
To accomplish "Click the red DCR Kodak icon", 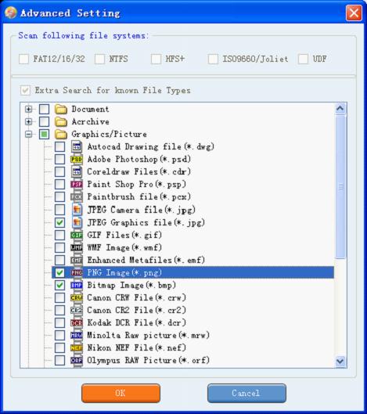I will 77,323.
